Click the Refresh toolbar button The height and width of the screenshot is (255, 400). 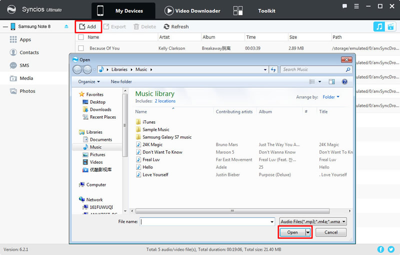(x=176, y=27)
